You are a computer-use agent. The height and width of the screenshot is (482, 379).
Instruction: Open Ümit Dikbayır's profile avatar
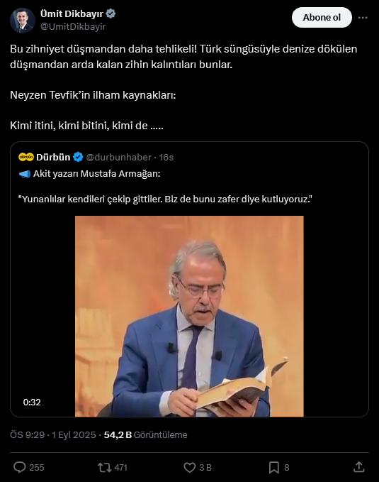coord(23,21)
